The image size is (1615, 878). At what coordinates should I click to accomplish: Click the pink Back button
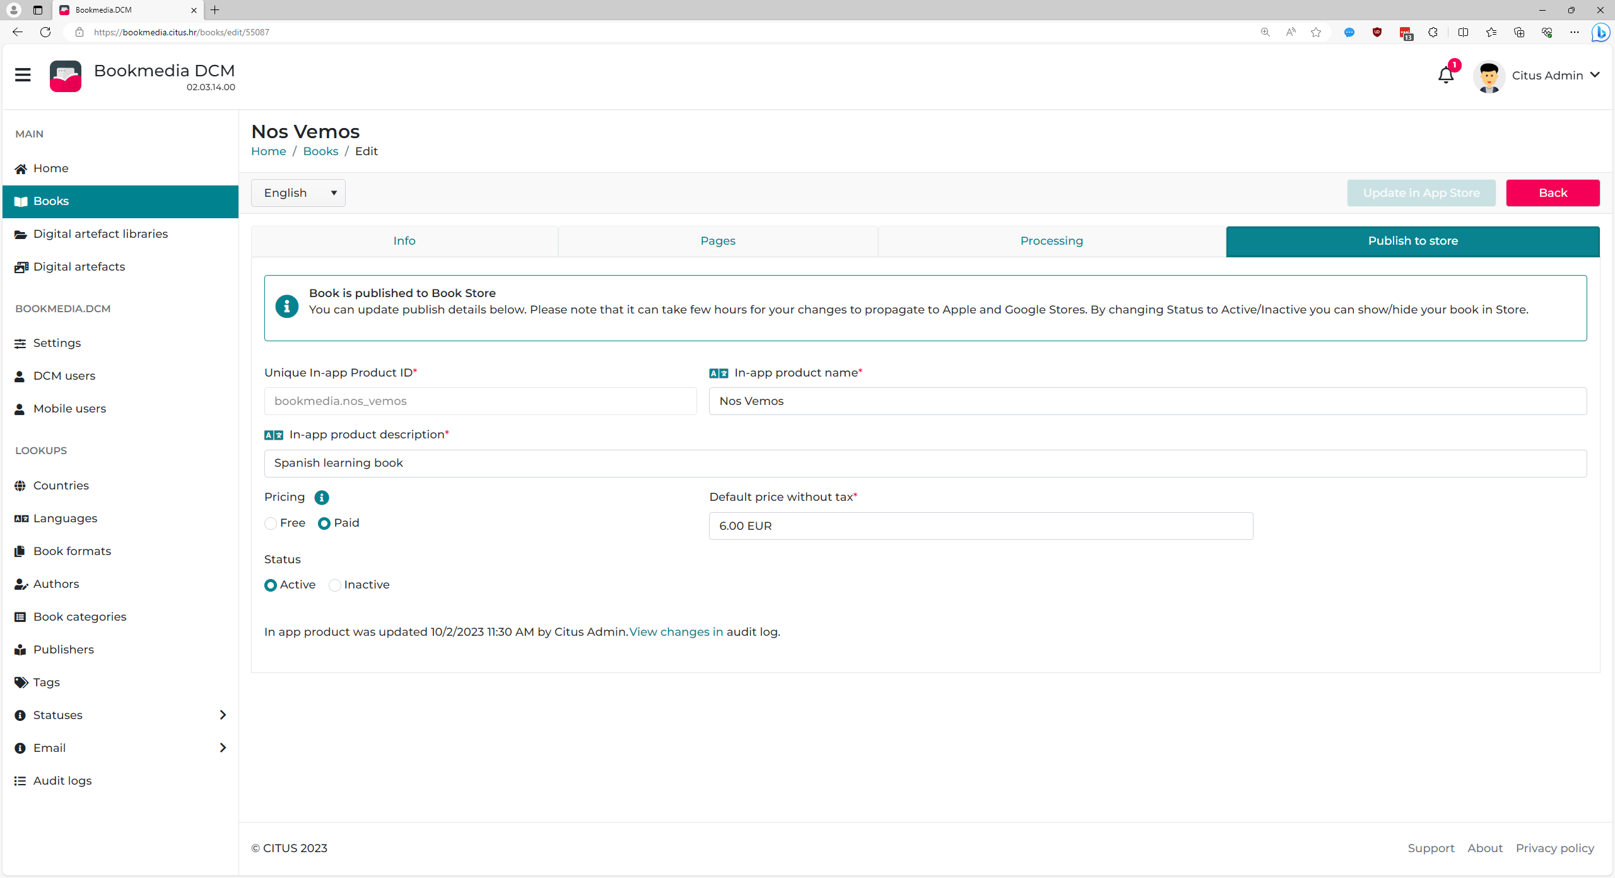[1552, 193]
